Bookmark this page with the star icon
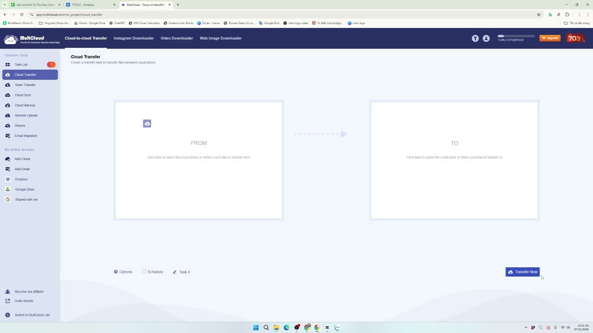The image size is (593, 333). click(539, 14)
